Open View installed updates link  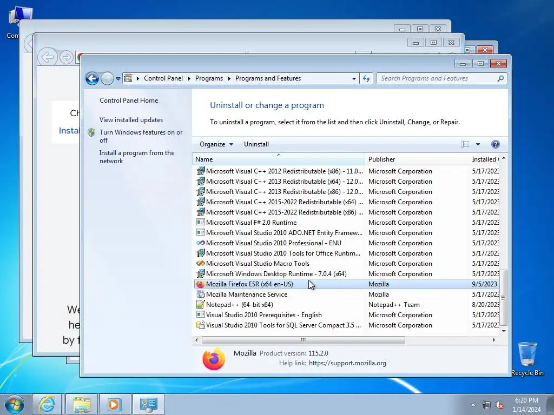(131, 119)
